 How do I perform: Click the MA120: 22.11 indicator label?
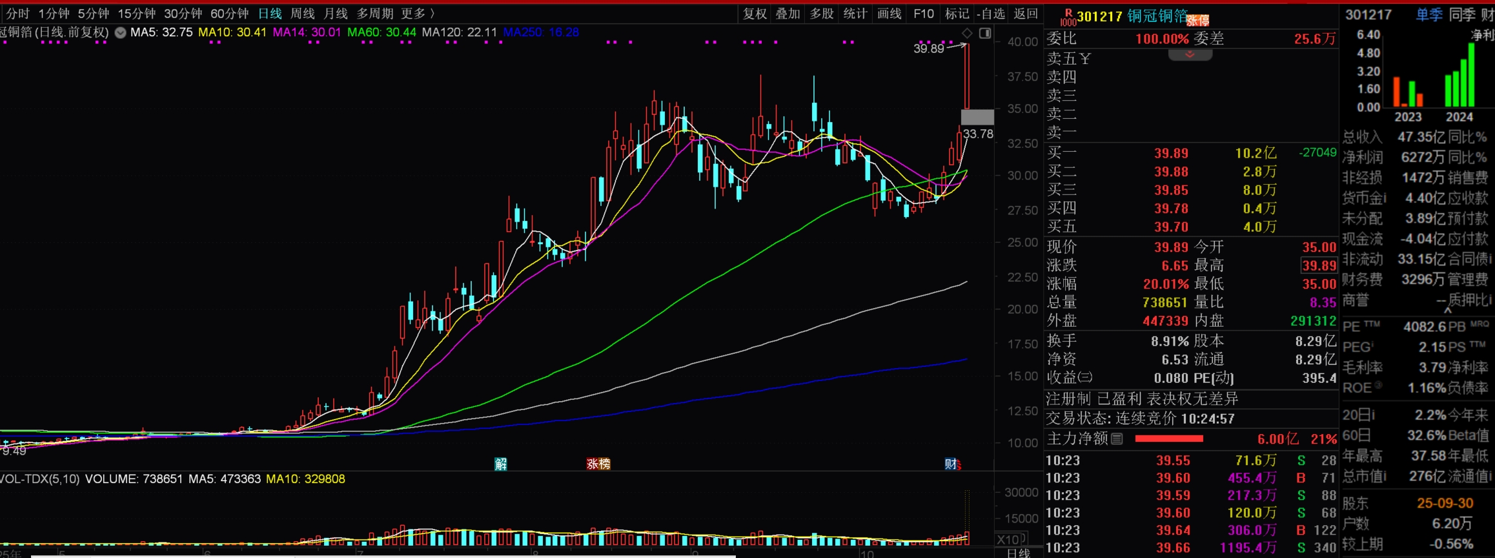460,32
